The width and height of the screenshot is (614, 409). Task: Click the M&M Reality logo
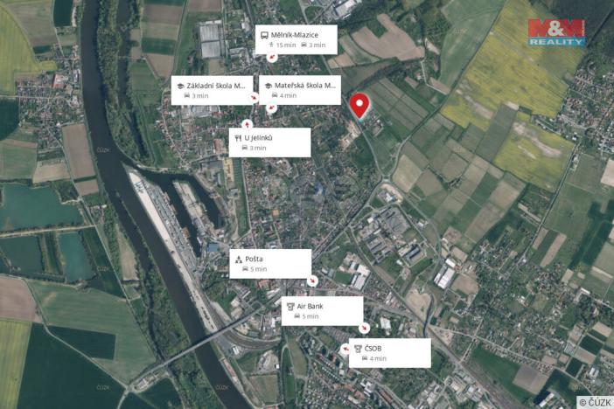pyautogui.click(x=556, y=32)
